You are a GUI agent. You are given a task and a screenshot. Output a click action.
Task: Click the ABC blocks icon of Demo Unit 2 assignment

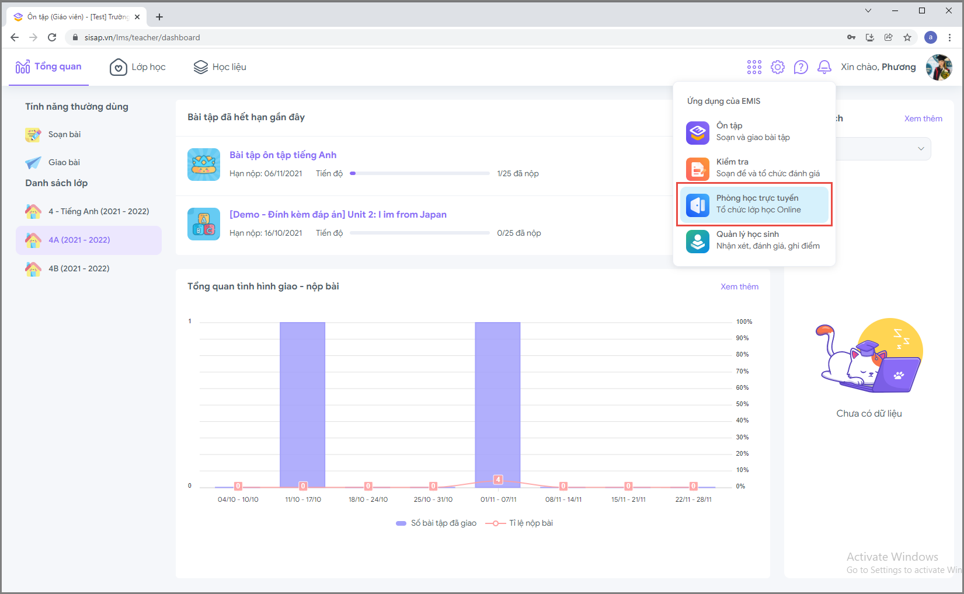pos(204,224)
